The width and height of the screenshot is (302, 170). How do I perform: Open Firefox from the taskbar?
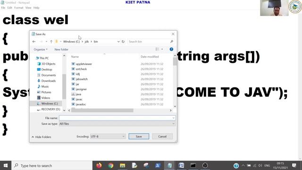[99, 165]
